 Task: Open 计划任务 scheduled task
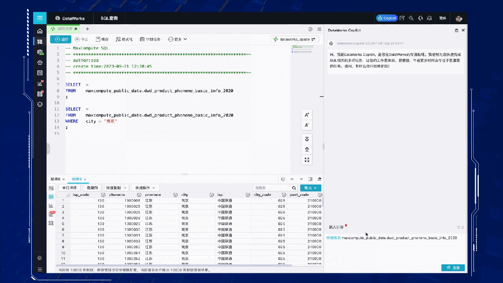pyautogui.click(x=150, y=39)
